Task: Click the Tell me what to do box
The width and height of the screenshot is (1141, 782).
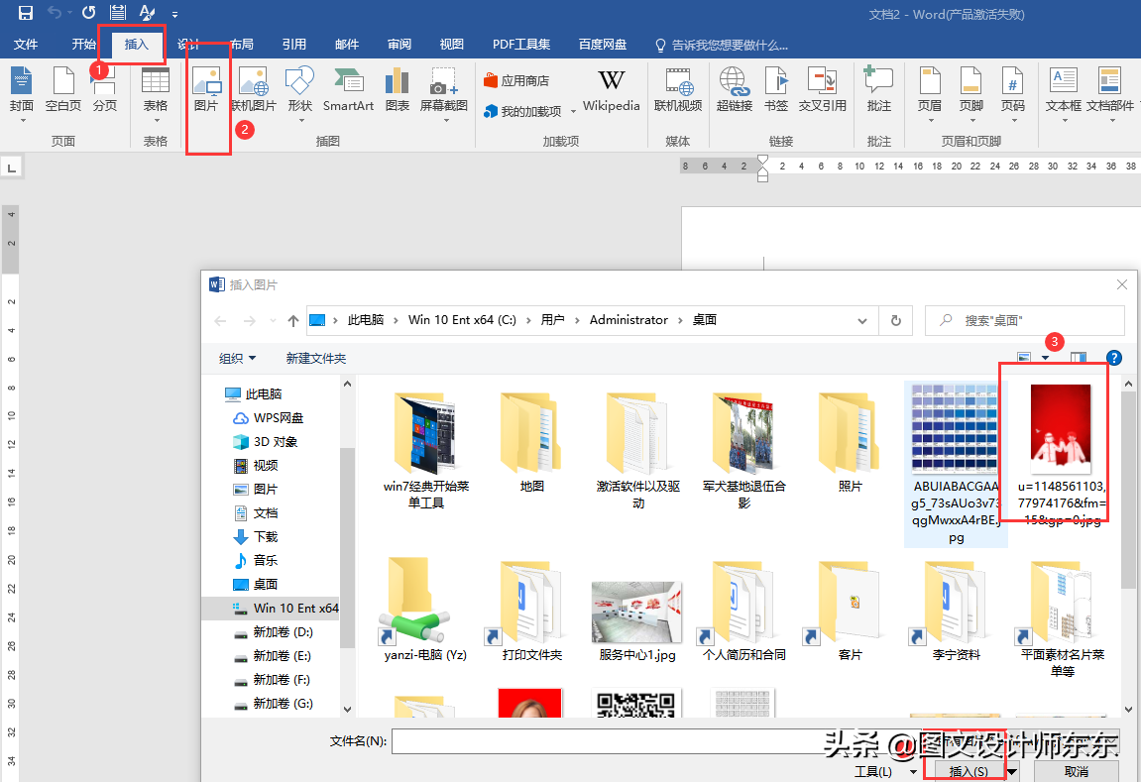Action: pyautogui.click(x=722, y=46)
